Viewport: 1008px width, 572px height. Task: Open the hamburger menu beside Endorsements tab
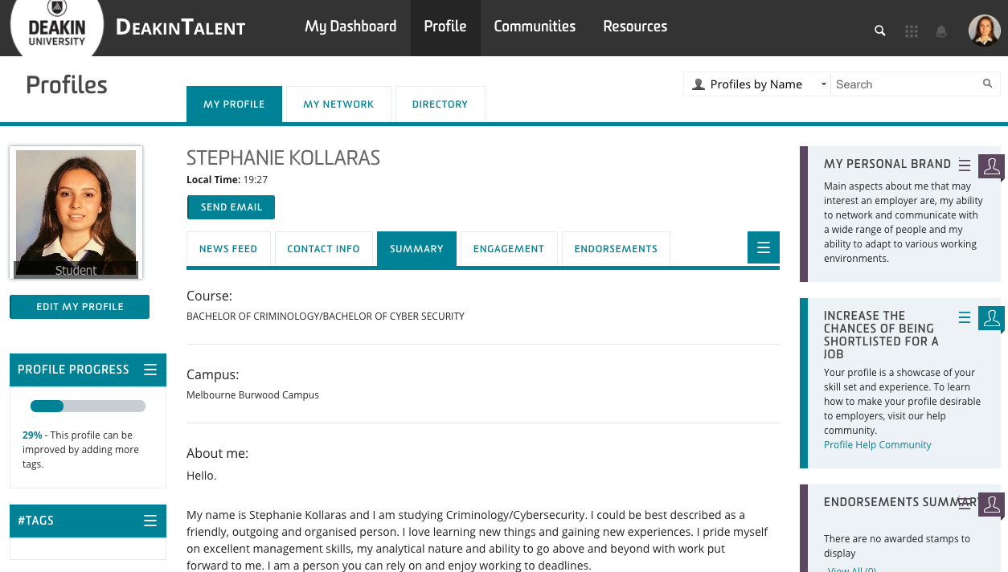tap(764, 248)
